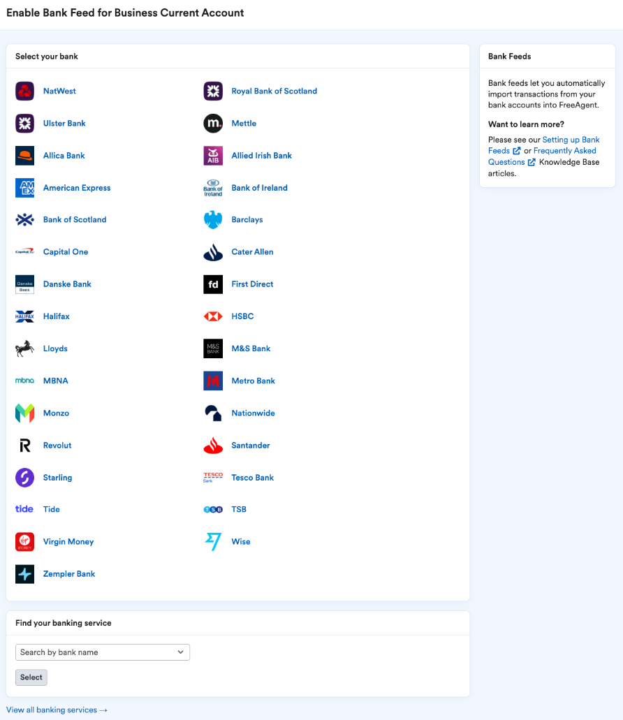Click the Tesco Bank logo icon

[213, 478]
